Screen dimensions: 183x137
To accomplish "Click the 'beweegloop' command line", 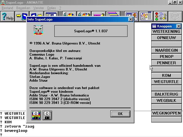I will [x=16, y=131].
